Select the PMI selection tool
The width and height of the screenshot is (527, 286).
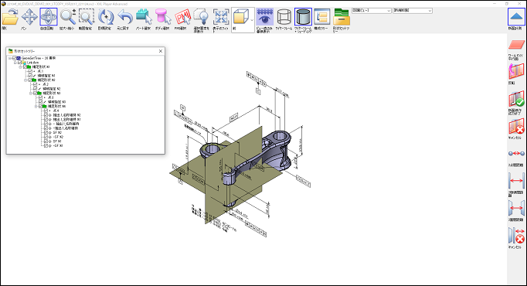(182, 17)
